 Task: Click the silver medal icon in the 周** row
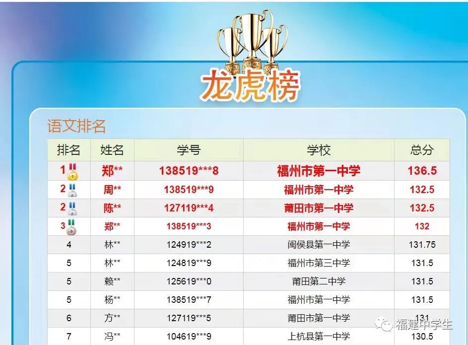coord(72,191)
